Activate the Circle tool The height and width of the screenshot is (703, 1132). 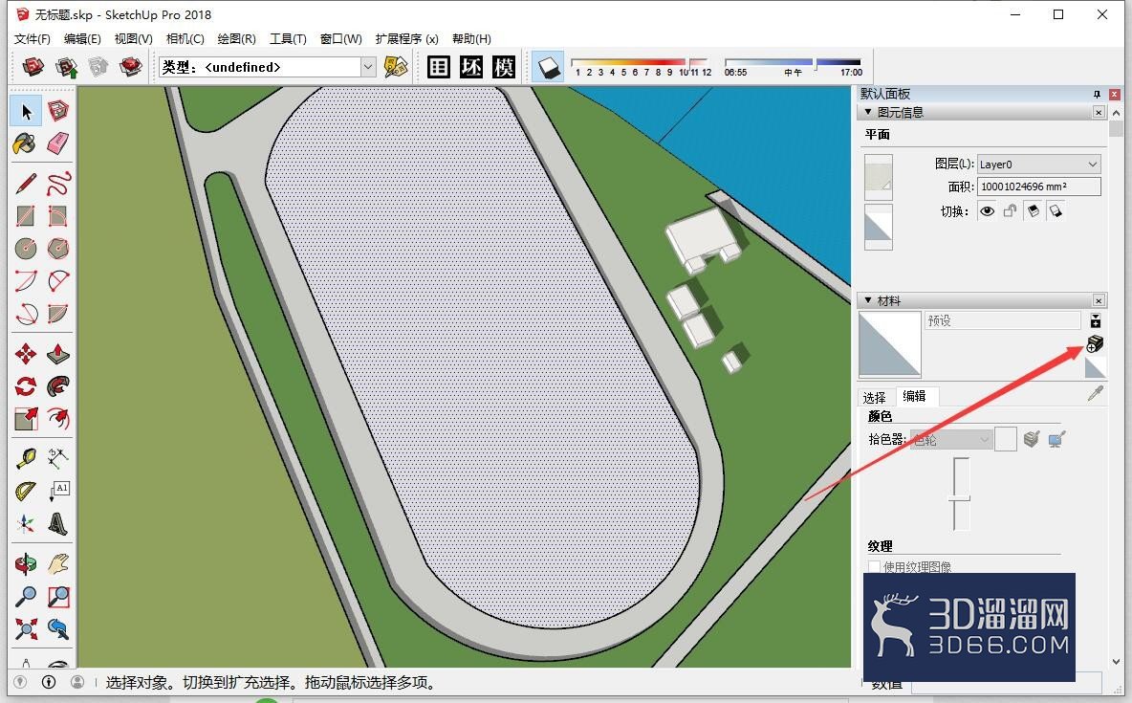(x=26, y=249)
